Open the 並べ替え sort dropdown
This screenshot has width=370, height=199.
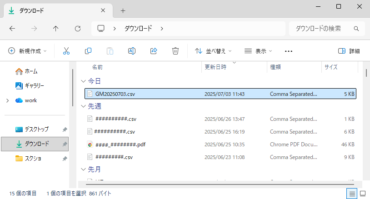(x=213, y=51)
